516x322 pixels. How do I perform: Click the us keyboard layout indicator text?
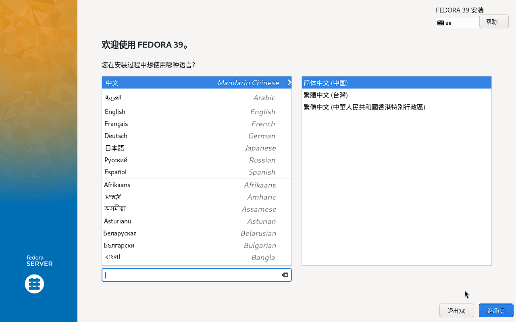pyautogui.click(x=448, y=23)
